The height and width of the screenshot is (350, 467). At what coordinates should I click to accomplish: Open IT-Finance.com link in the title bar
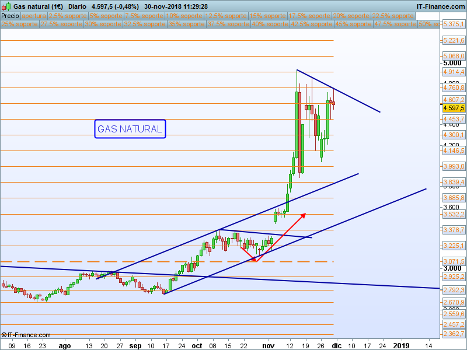pos(441,6)
